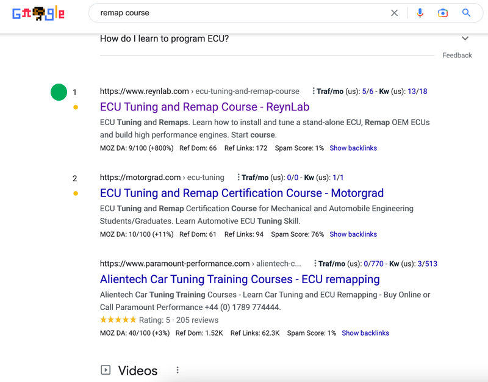Viewport: 488px width, 382px height.
Task: Click 'Rating: 5 · 205 reviews' text
Action: [x=179, y=320]
